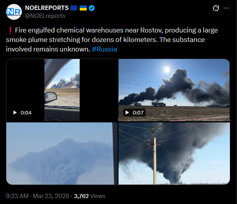Click the 3,762 Views count
The height and width of the screenshot is (204, 237).
coord(90,196)
